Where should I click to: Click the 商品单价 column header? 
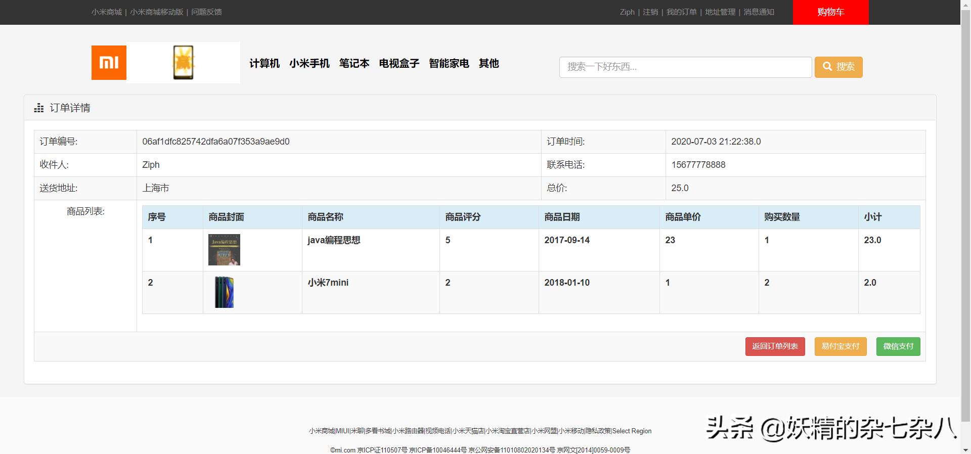tap(683, 217)
